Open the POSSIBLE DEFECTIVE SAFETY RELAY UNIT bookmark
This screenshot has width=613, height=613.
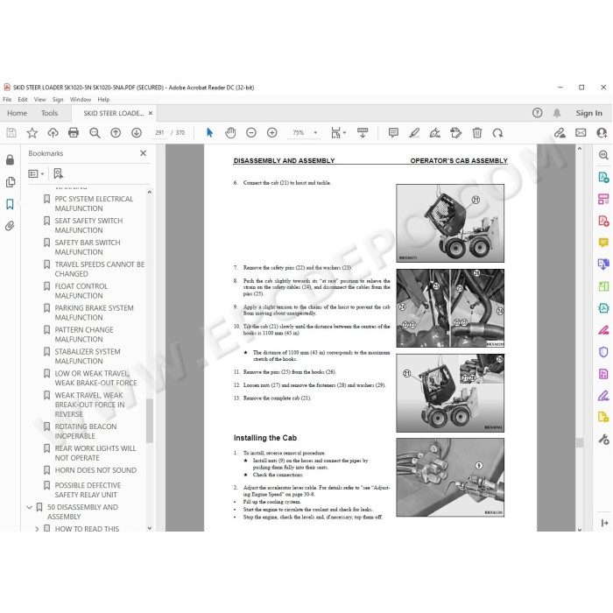coord(88,490)
